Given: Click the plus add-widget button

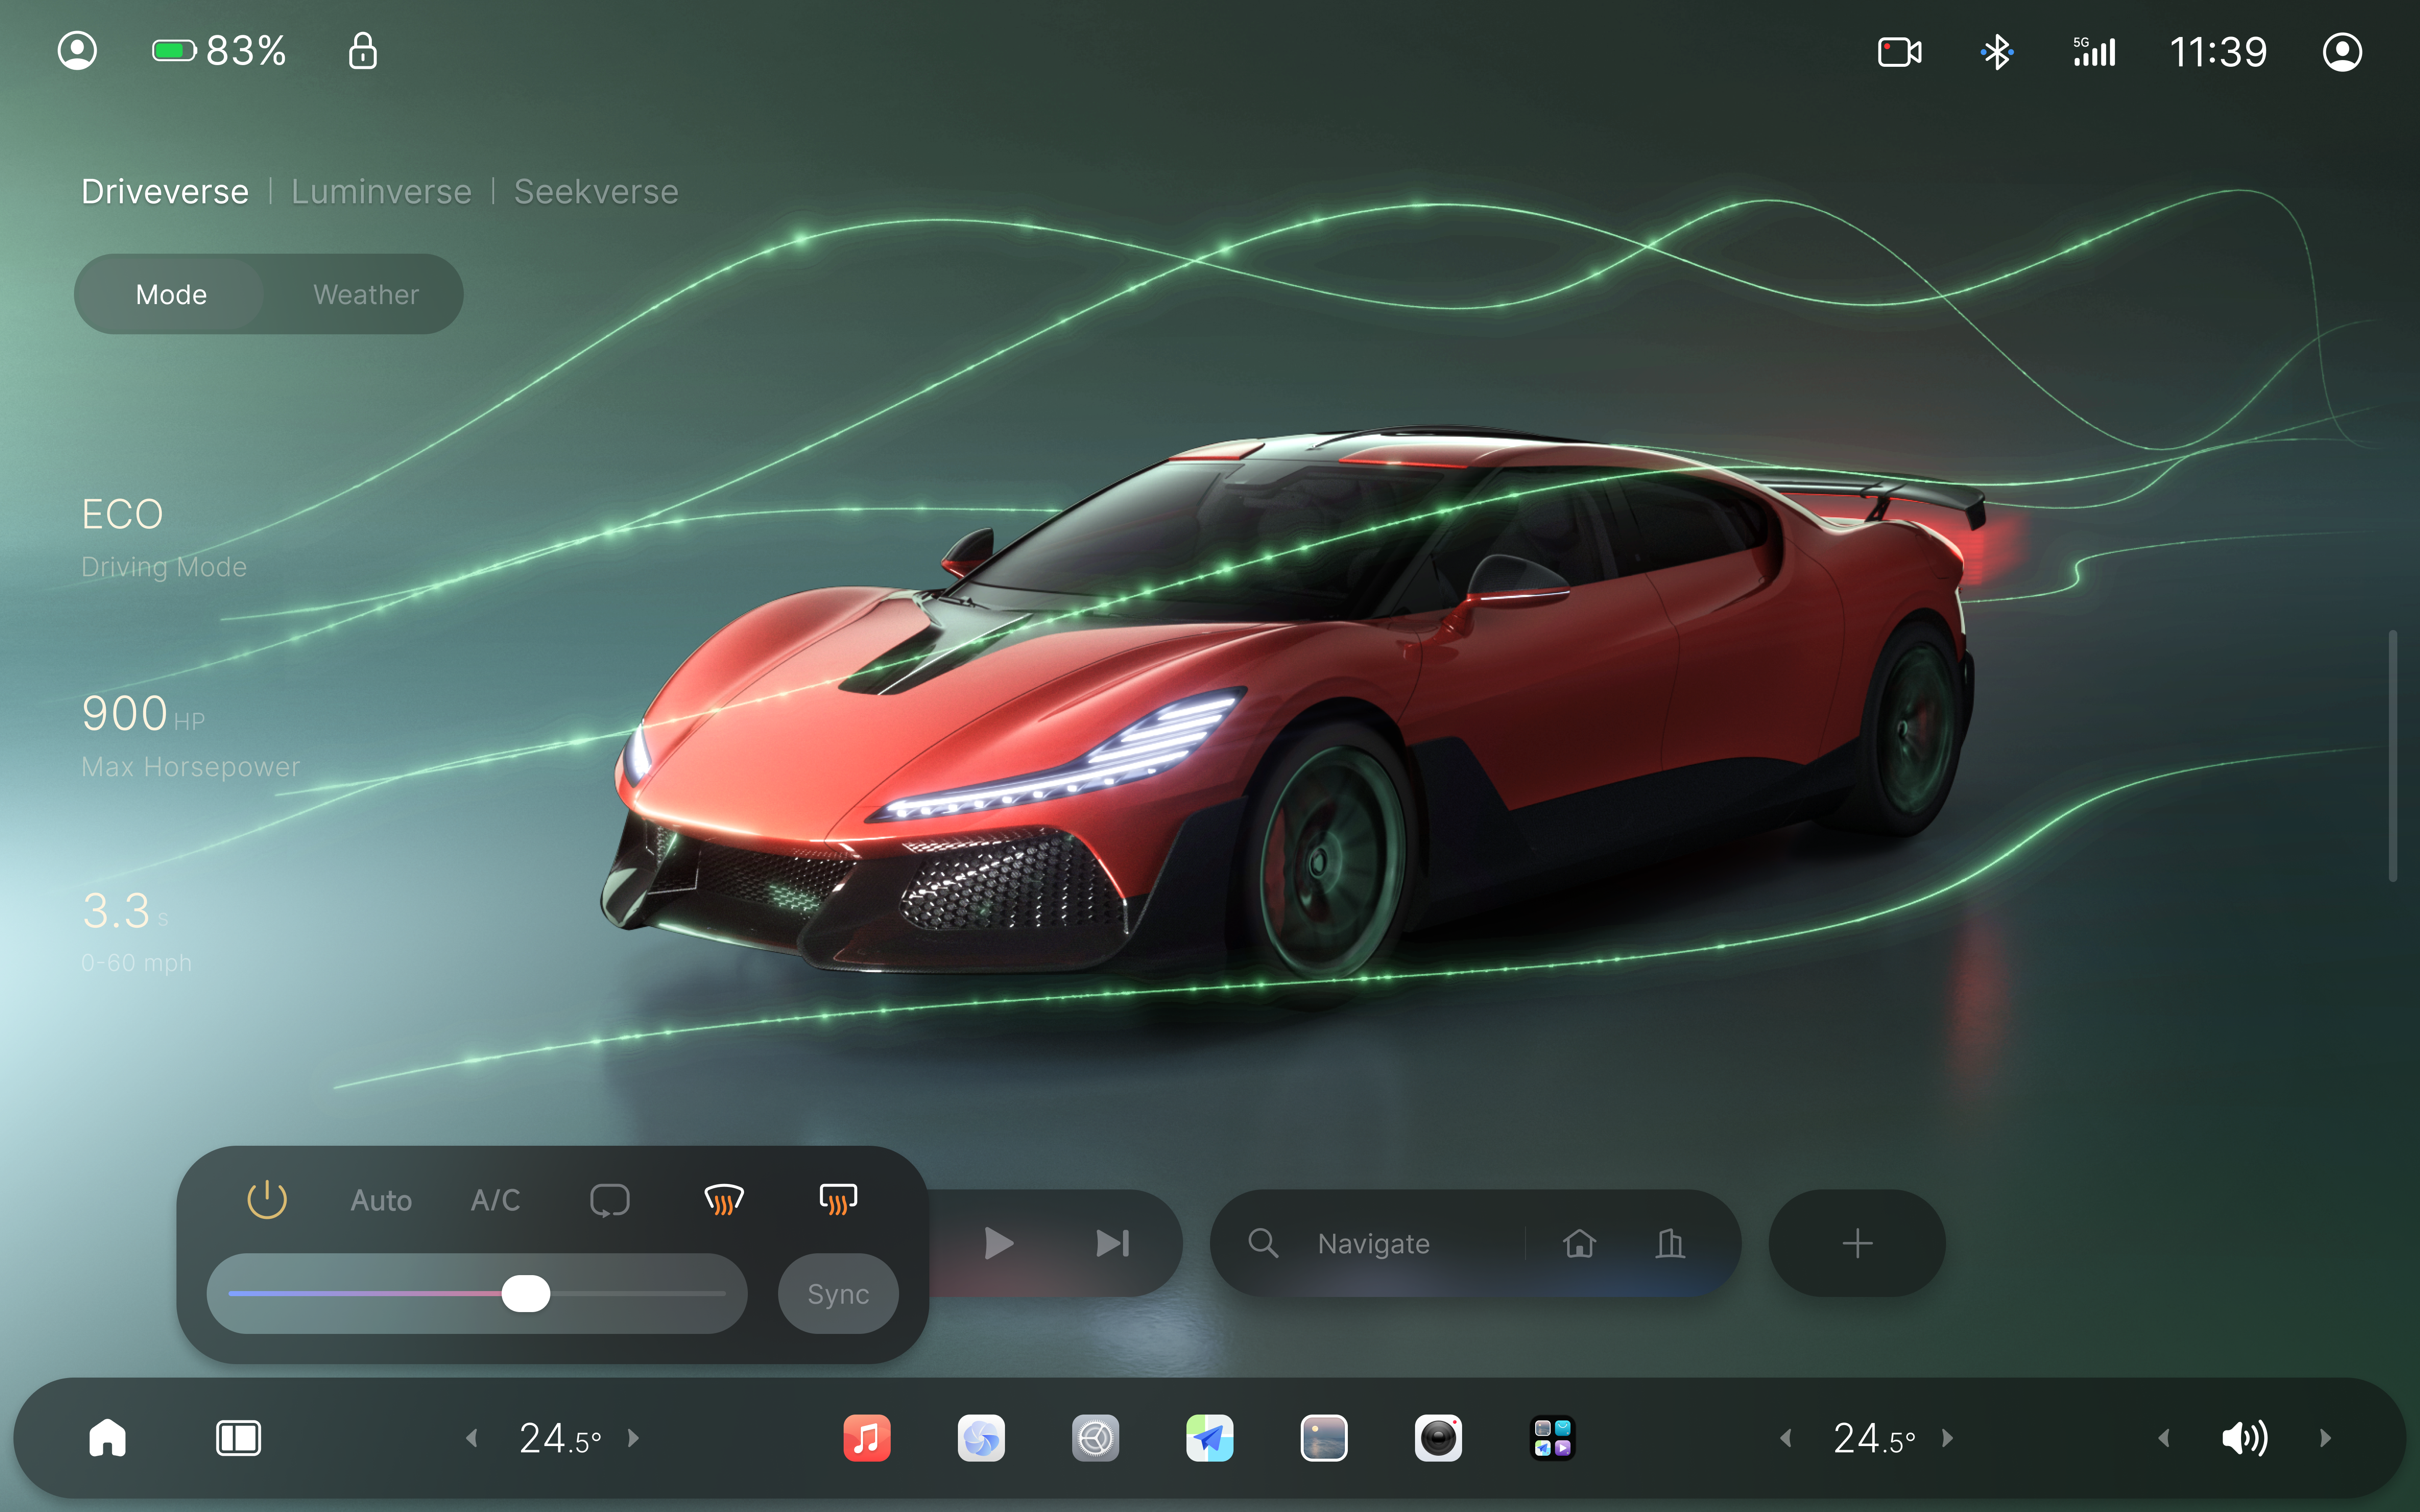Looking at the screenshot, I should click(1857, 1243).
